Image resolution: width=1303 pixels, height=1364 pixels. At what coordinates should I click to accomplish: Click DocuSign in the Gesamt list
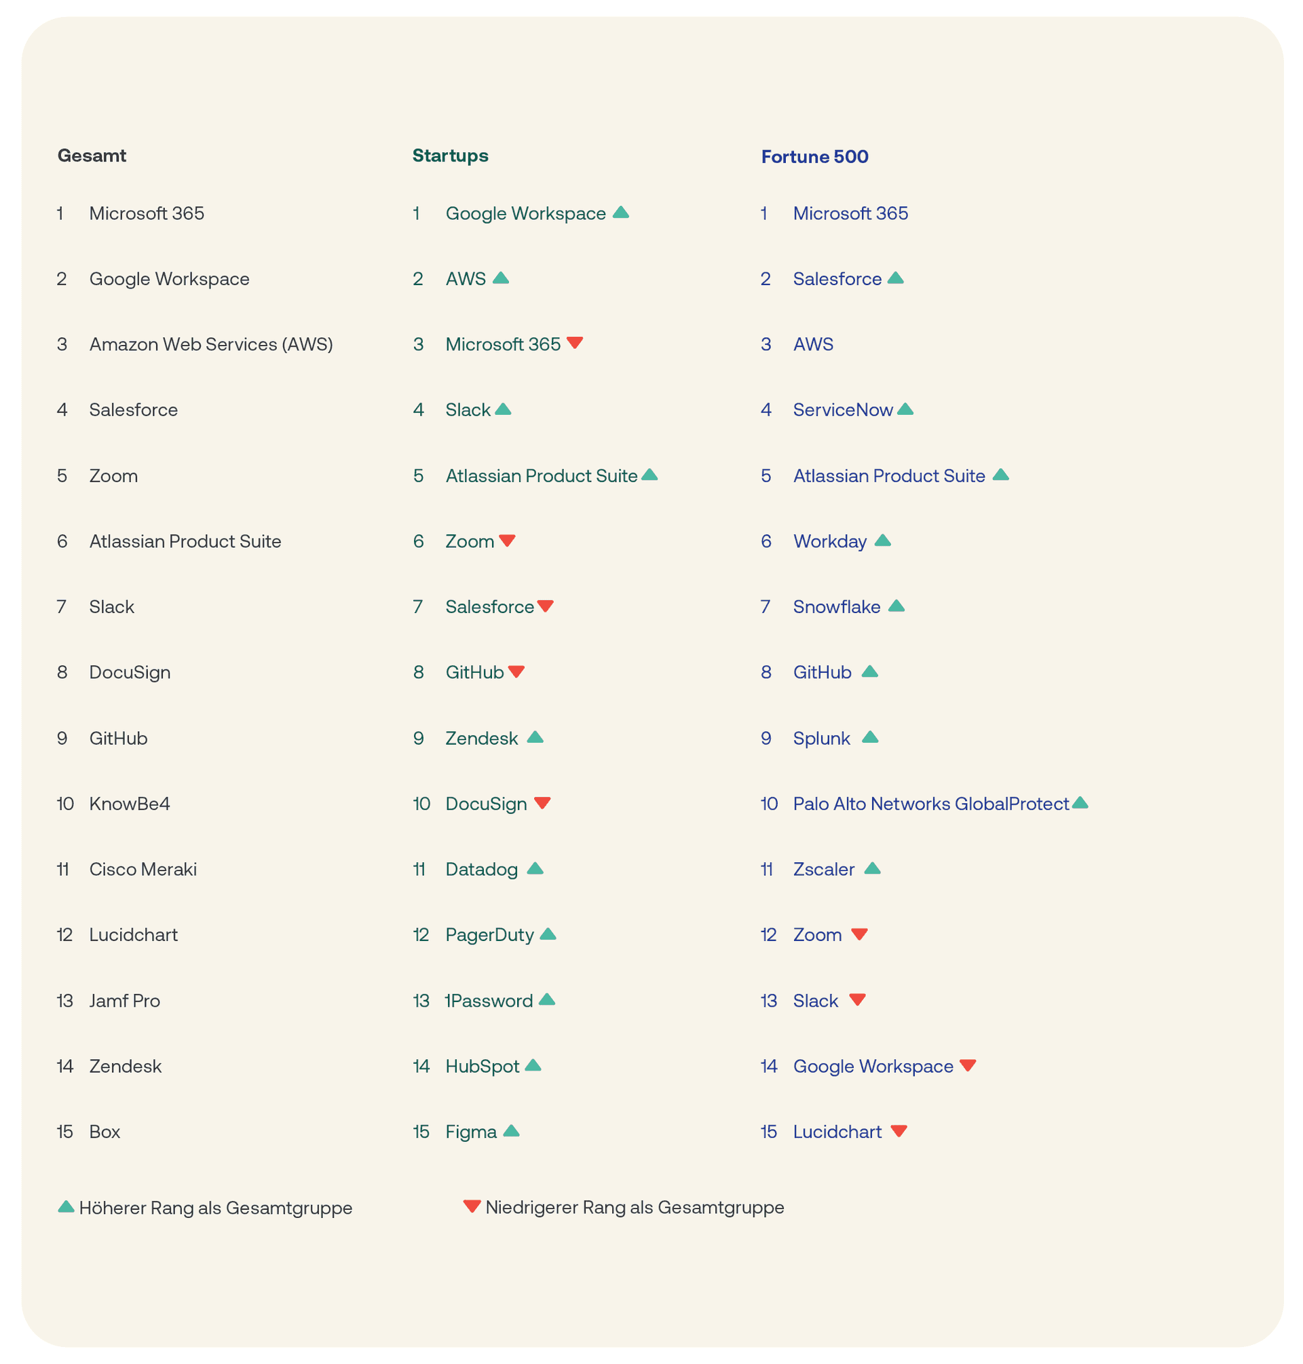pos(130,673)
